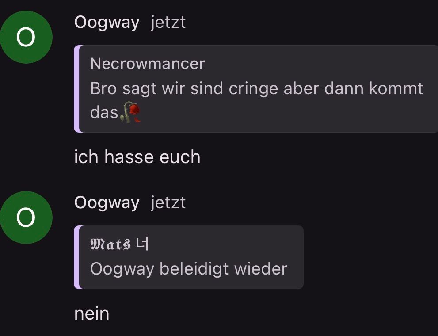Click the gothic Mats name in quote

click(110, 244)
